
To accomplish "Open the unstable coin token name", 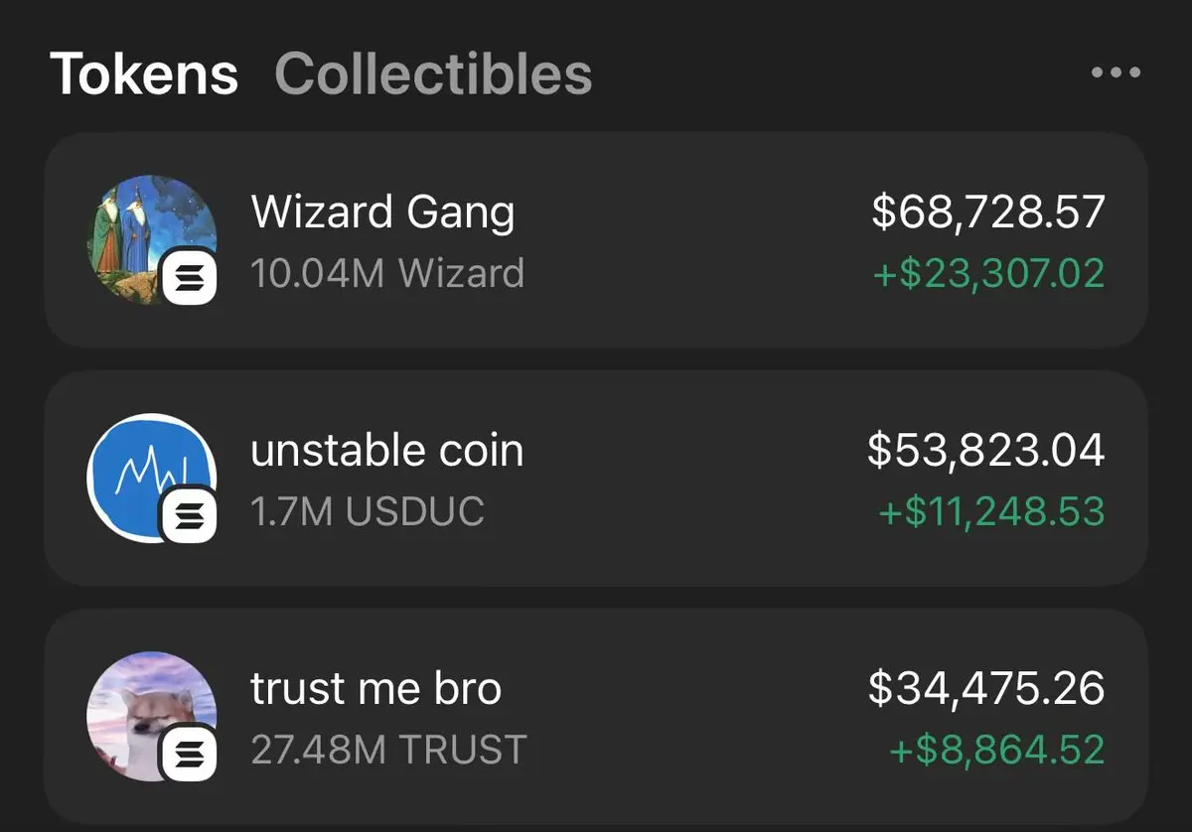I will tap(387, 451).
